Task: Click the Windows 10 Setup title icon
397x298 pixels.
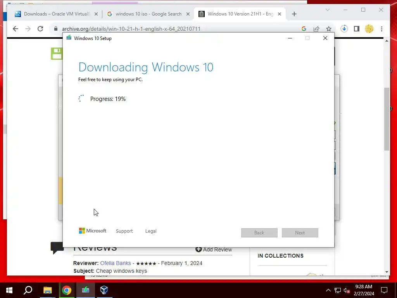Action: 69,38
